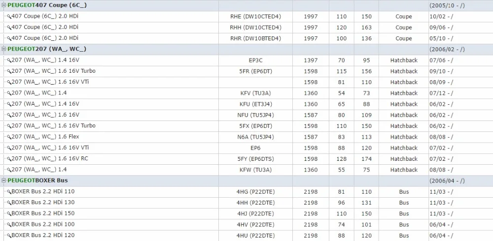Click engine code KFW (TU3A)

[x=255, y=170]
